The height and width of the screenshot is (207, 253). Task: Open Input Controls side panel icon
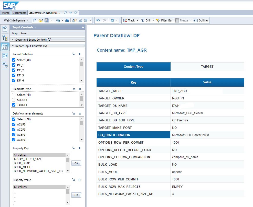point(5,47)
